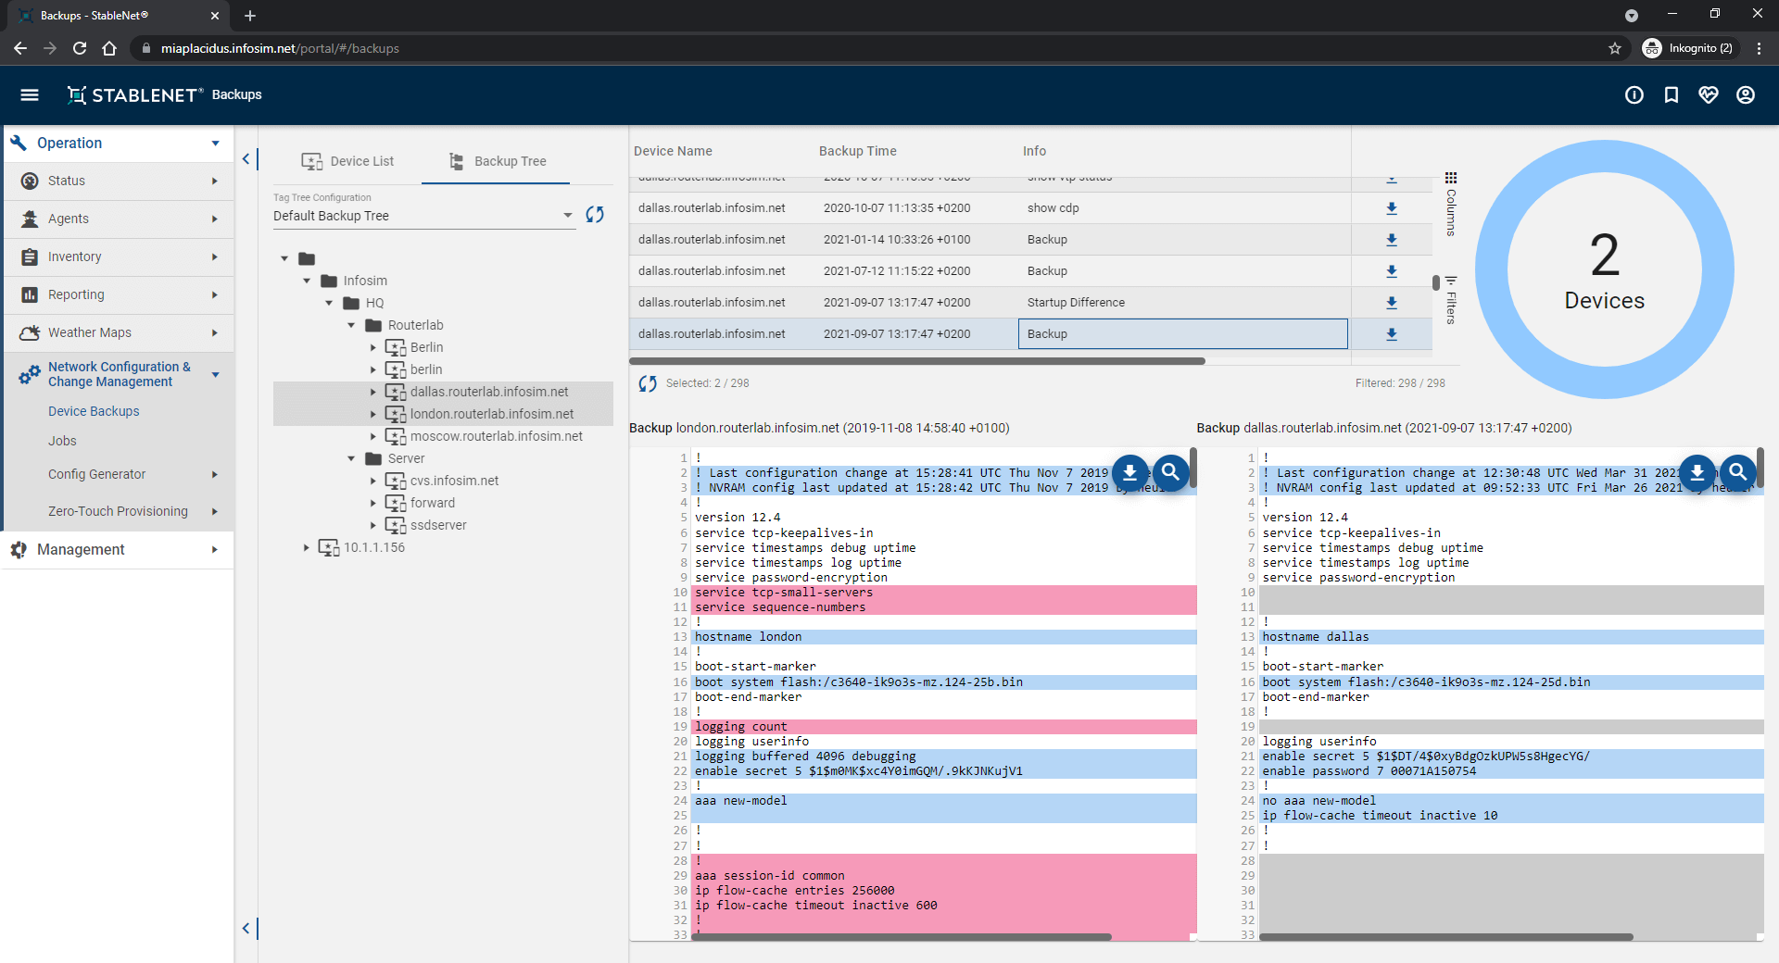Switch to the Device List tab
Viewport: 1779px width, 963px height.
pos(348,161)
